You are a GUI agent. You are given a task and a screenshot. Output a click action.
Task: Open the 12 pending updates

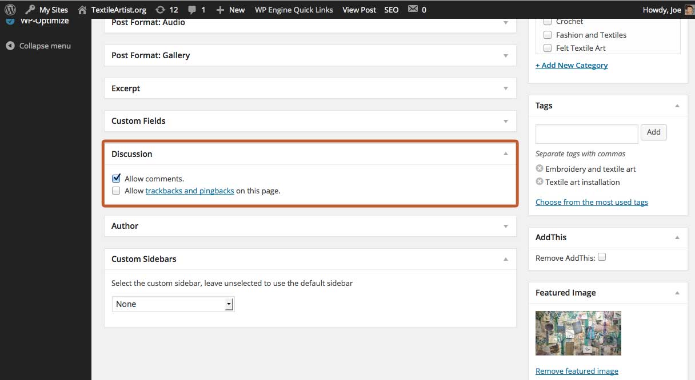coord(166,10)
